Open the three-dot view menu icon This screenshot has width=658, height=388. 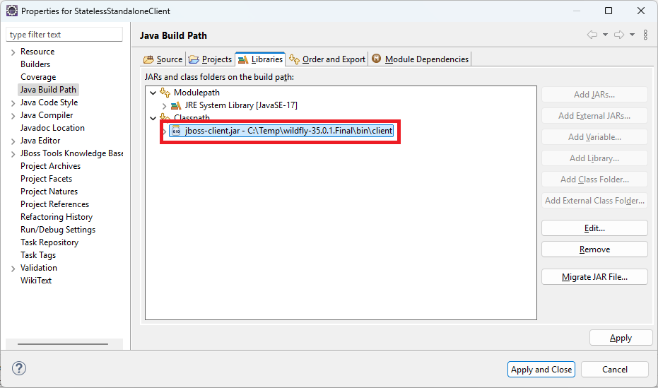(x=645, y=35)
